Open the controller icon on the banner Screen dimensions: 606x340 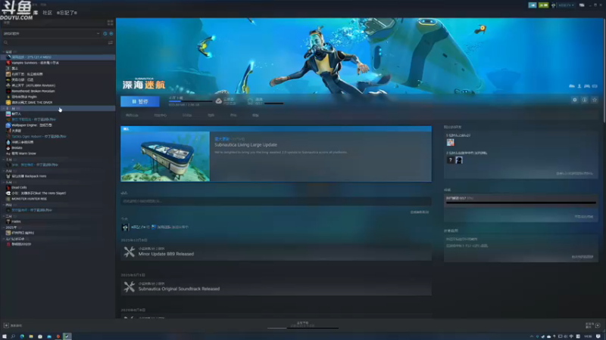pyautogui.click(x=586, y=86)
